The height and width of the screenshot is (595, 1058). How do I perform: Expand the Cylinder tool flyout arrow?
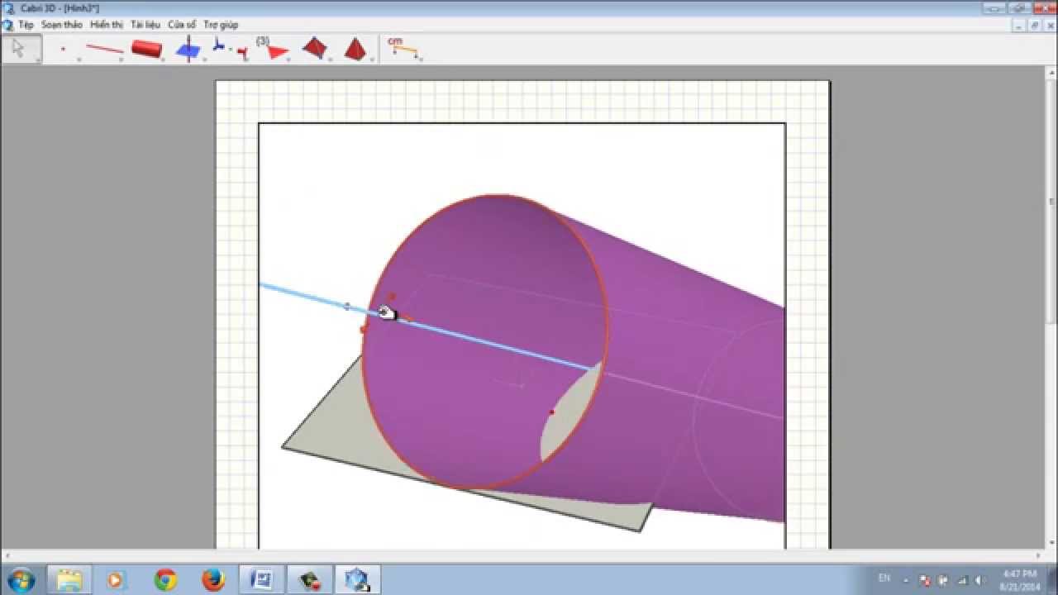[x=163, y=59]
